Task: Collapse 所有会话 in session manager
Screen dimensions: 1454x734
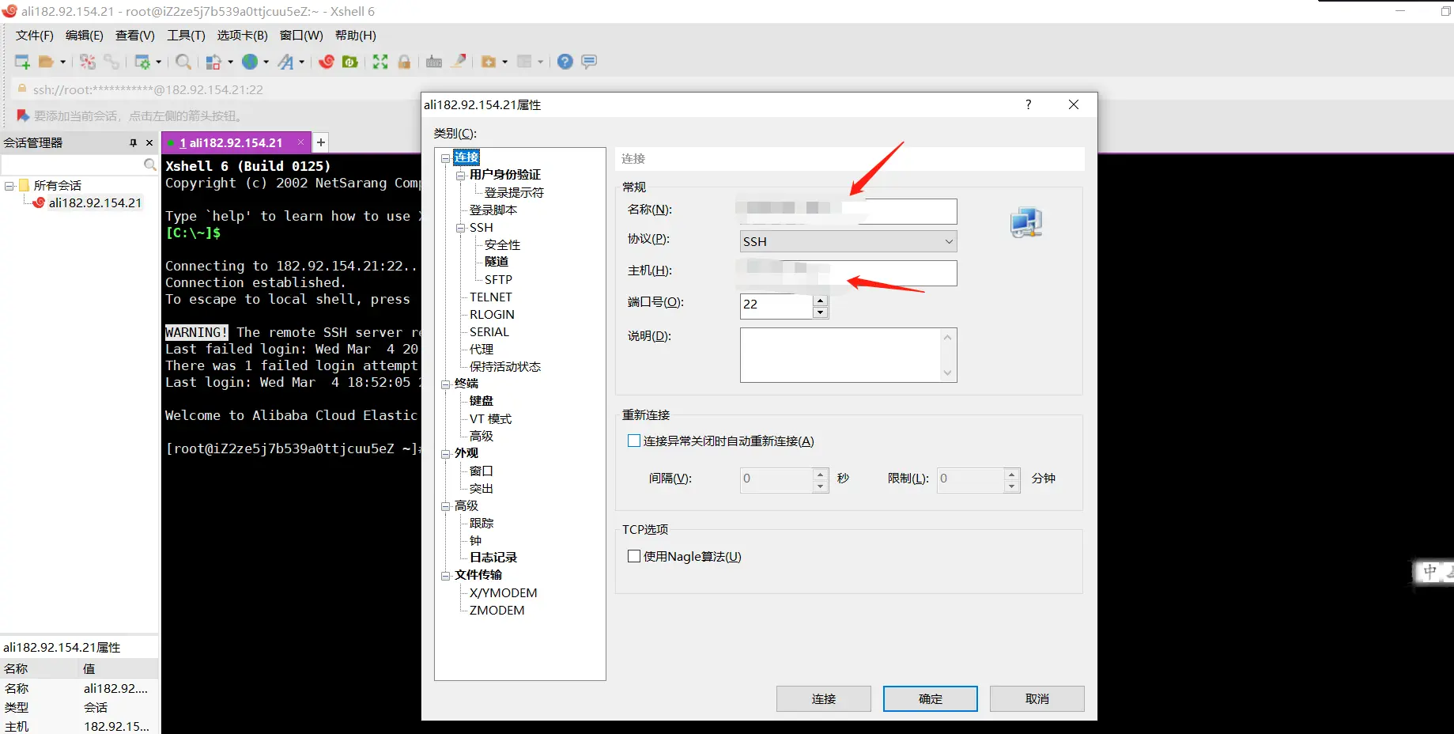Action: [x=9, y=186]
